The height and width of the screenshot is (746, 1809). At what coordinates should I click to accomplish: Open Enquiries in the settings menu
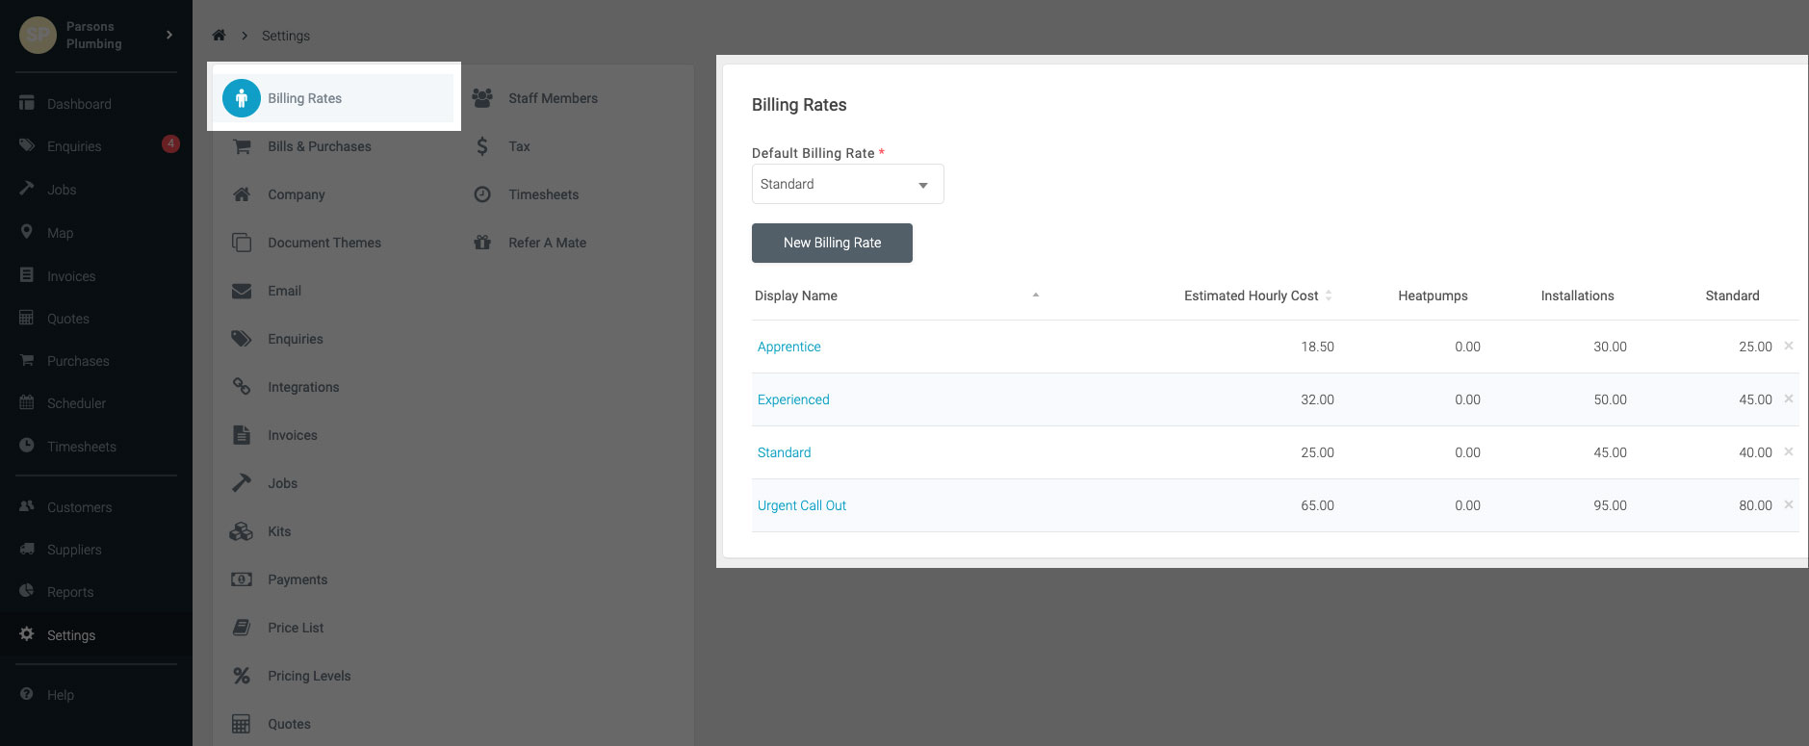tap(296, 339)
